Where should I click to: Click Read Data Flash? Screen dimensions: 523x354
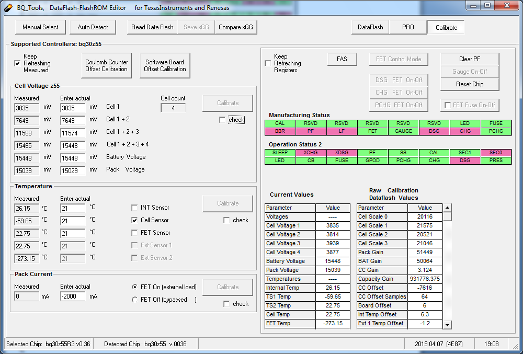point(152,27)
